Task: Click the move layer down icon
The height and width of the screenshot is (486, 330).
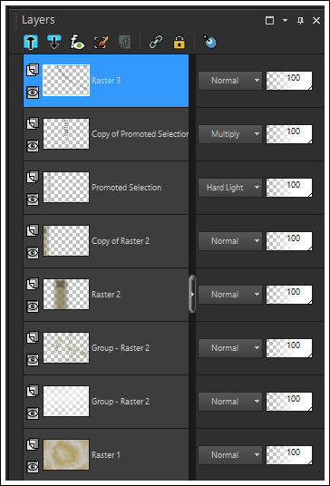Action: (x=54, y=42)
